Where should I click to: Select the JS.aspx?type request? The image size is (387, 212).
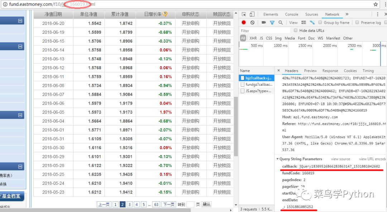(257, 91)
